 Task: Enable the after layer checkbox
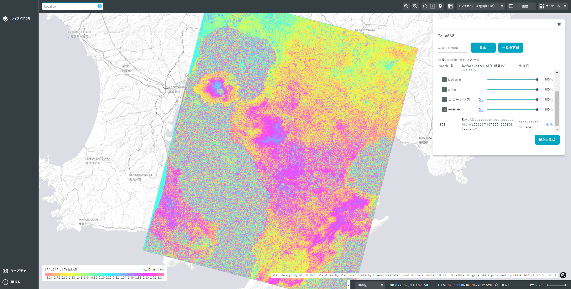(x=444, y=90)
